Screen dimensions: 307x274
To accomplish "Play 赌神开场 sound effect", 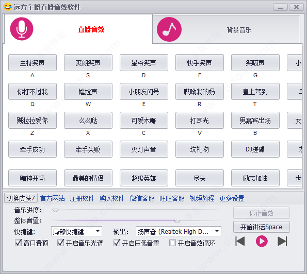I will [33, 178].
